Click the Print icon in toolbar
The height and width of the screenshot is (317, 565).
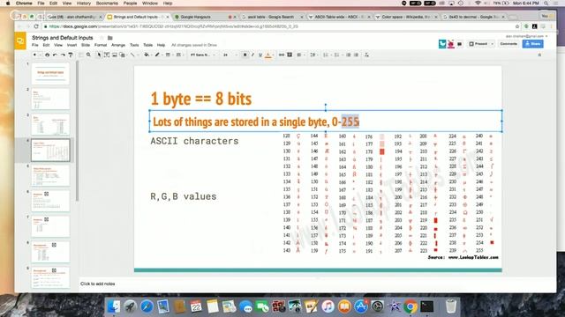coord(47,55)
